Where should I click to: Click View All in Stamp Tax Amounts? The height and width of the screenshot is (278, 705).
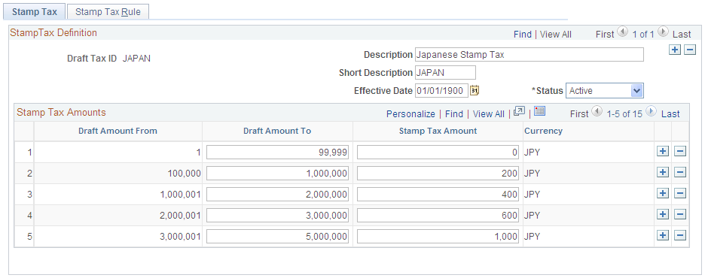pyautogui.click(x=489, y=114)
